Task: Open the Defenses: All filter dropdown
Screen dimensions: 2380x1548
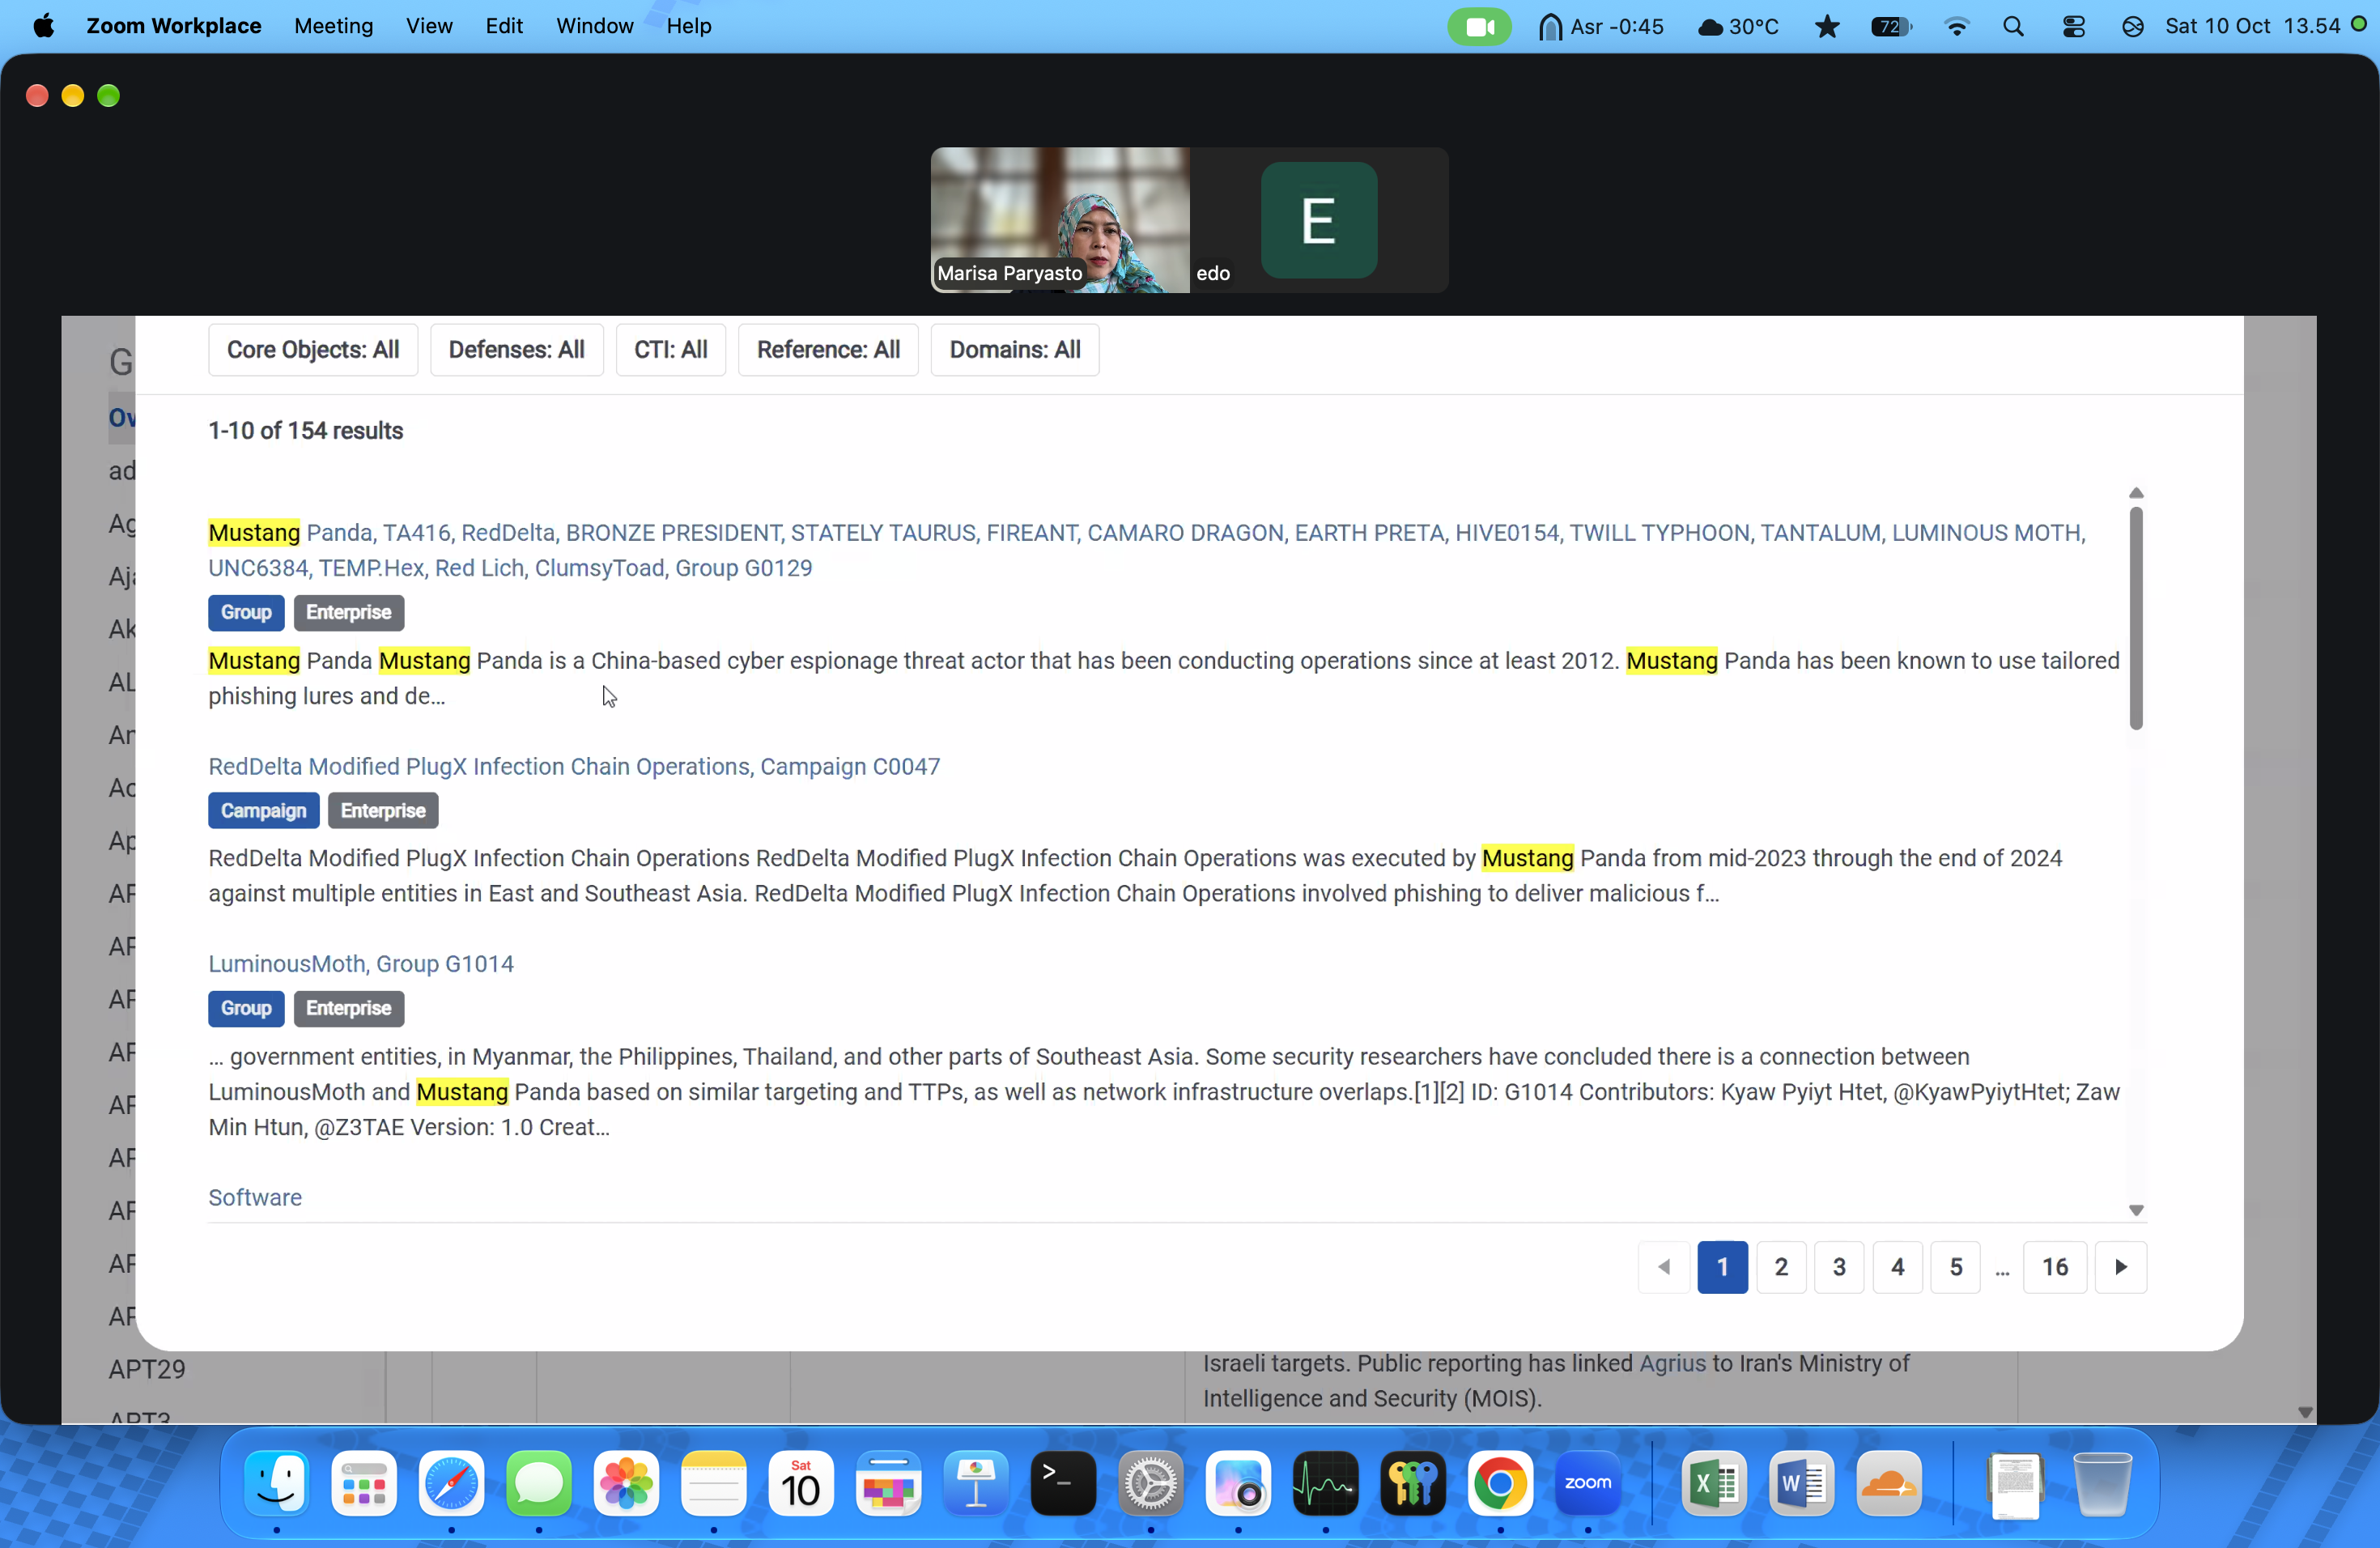Action: (516, 350)
